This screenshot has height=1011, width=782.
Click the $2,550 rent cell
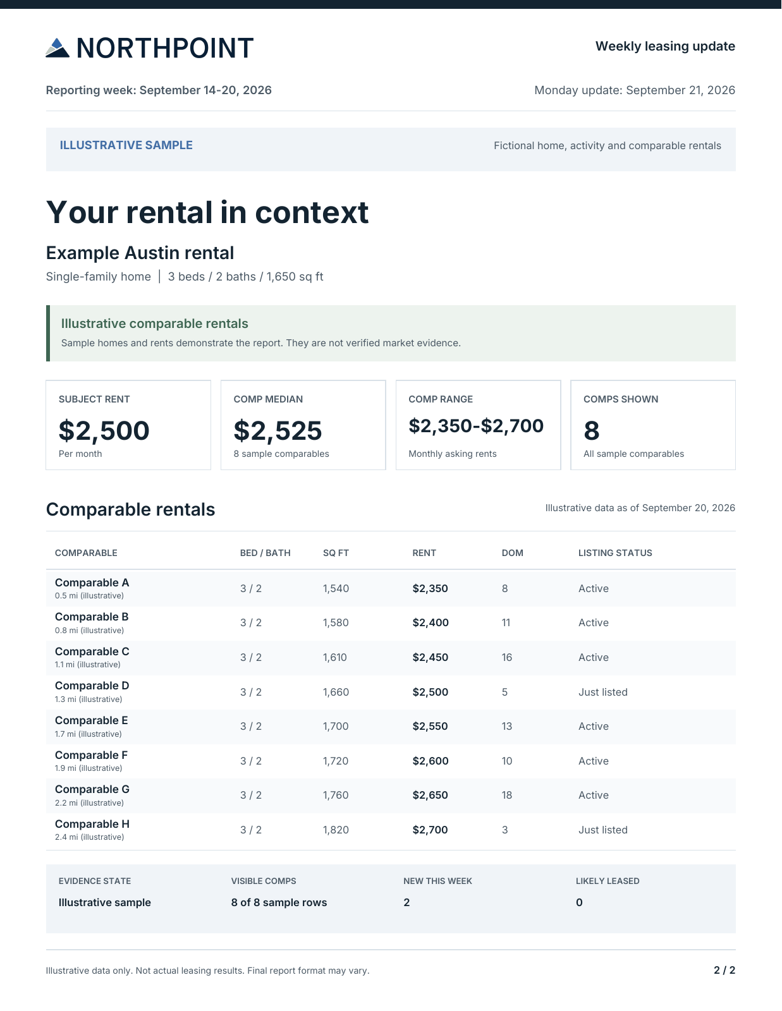coord(431,726)
